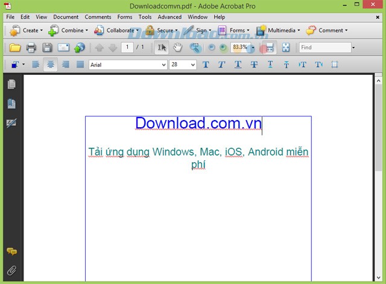The image size is (386, 284).
Task: Open the zoom percentage dropdown arrow
Action: 253,48
